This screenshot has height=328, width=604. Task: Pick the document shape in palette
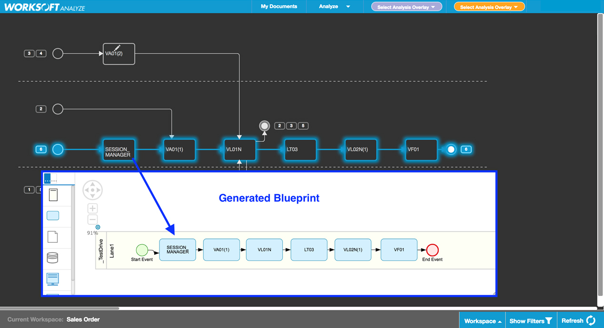pos(53,237)
